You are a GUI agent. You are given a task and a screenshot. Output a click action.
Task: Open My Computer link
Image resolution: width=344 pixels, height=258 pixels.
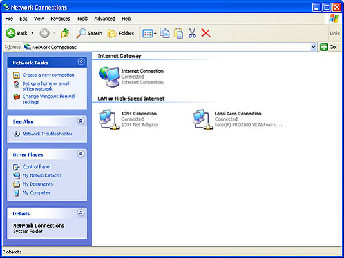[36, 193]
